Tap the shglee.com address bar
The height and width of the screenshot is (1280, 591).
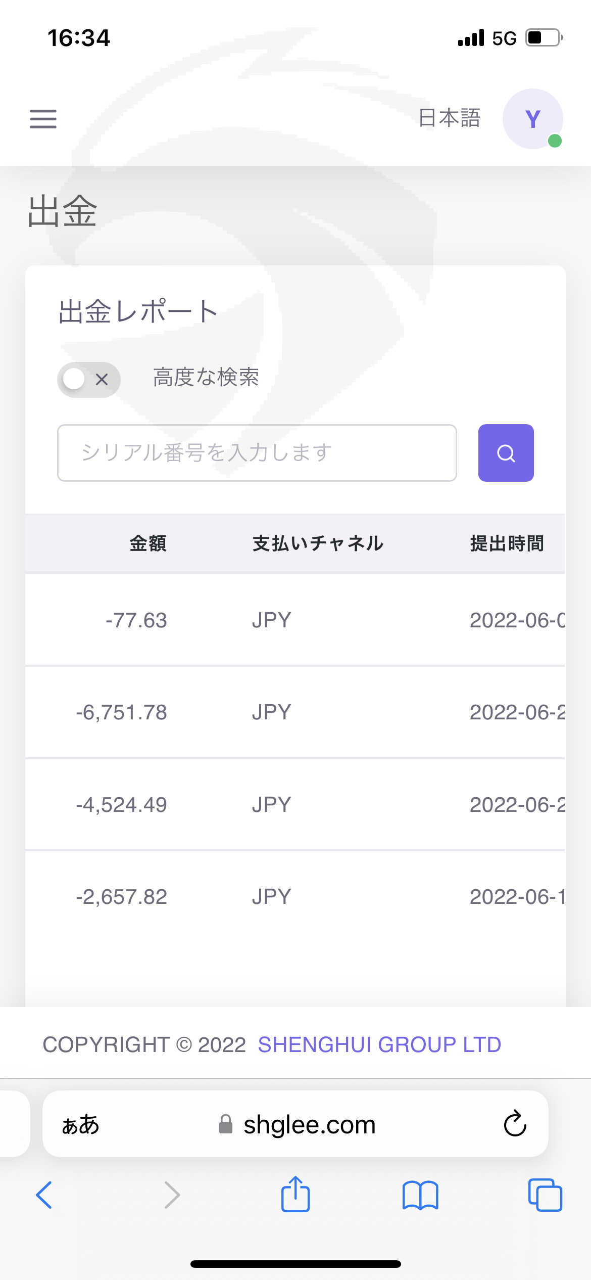pos(309,1124)
